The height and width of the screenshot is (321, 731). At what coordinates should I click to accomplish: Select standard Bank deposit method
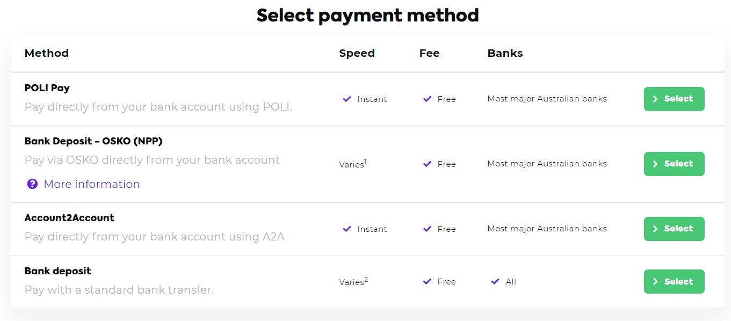pyautogui.click(x=674, y=281)
